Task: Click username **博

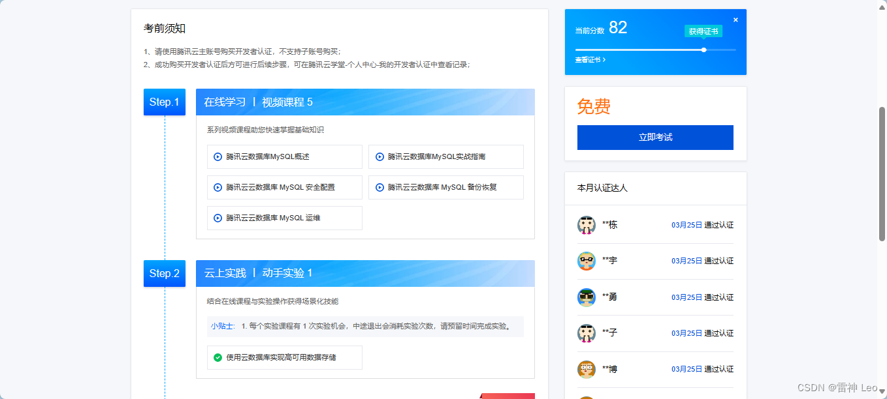Action: [609, 370]
